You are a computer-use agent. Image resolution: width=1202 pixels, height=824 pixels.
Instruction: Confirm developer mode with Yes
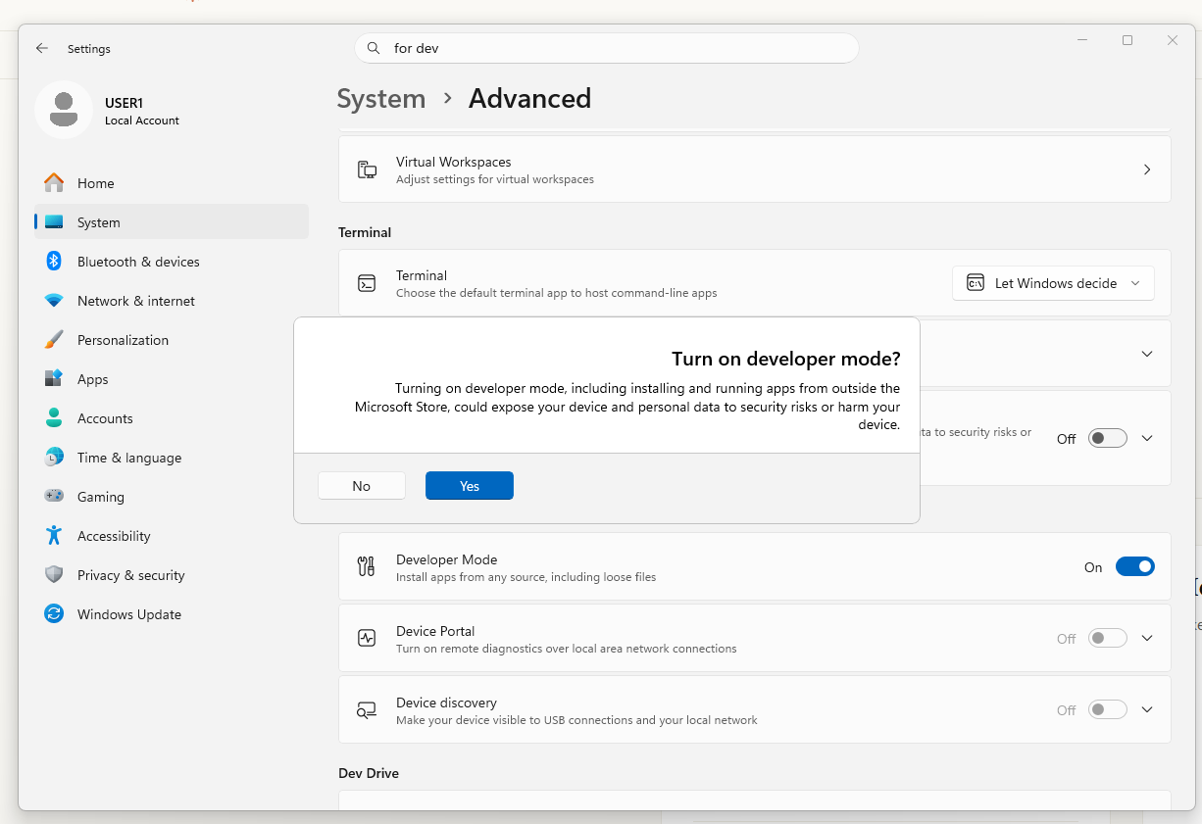pyautogui.click(x=470, y=486)
